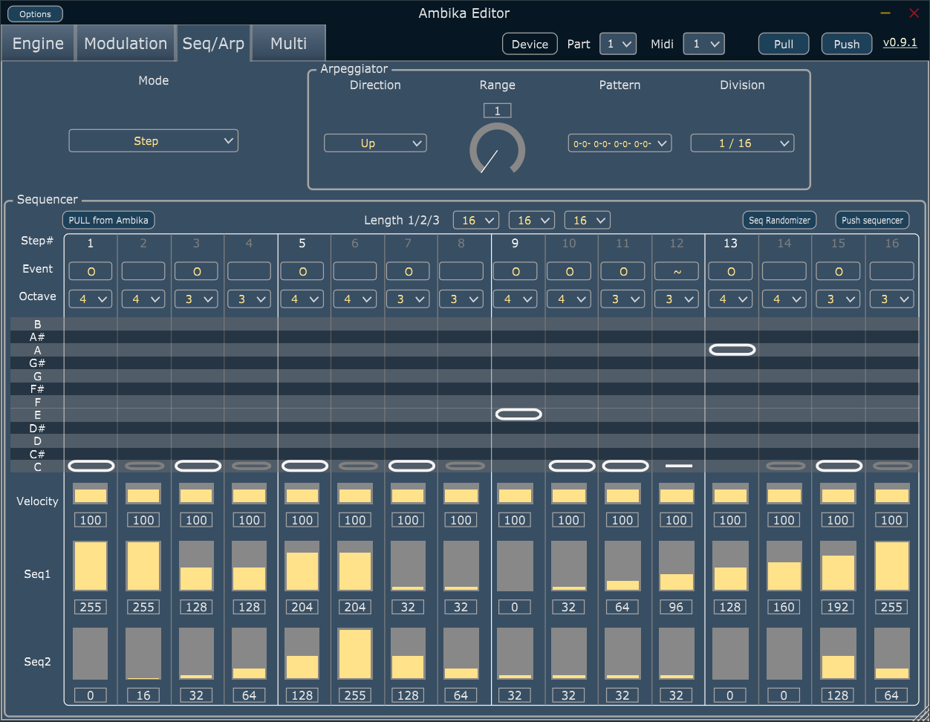Go to the Multi tab
The image size is (930, 722).
pos(289,43)
